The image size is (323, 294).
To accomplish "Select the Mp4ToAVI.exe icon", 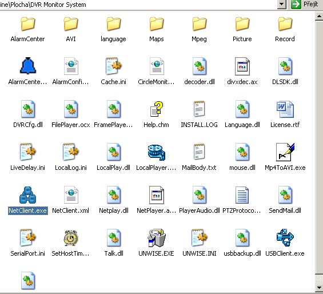I will (285, 152).
